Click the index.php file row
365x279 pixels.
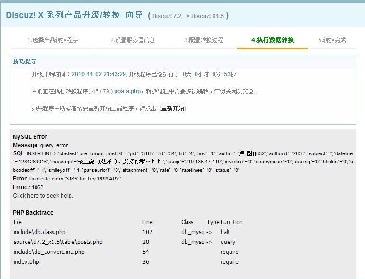[27, 262]
